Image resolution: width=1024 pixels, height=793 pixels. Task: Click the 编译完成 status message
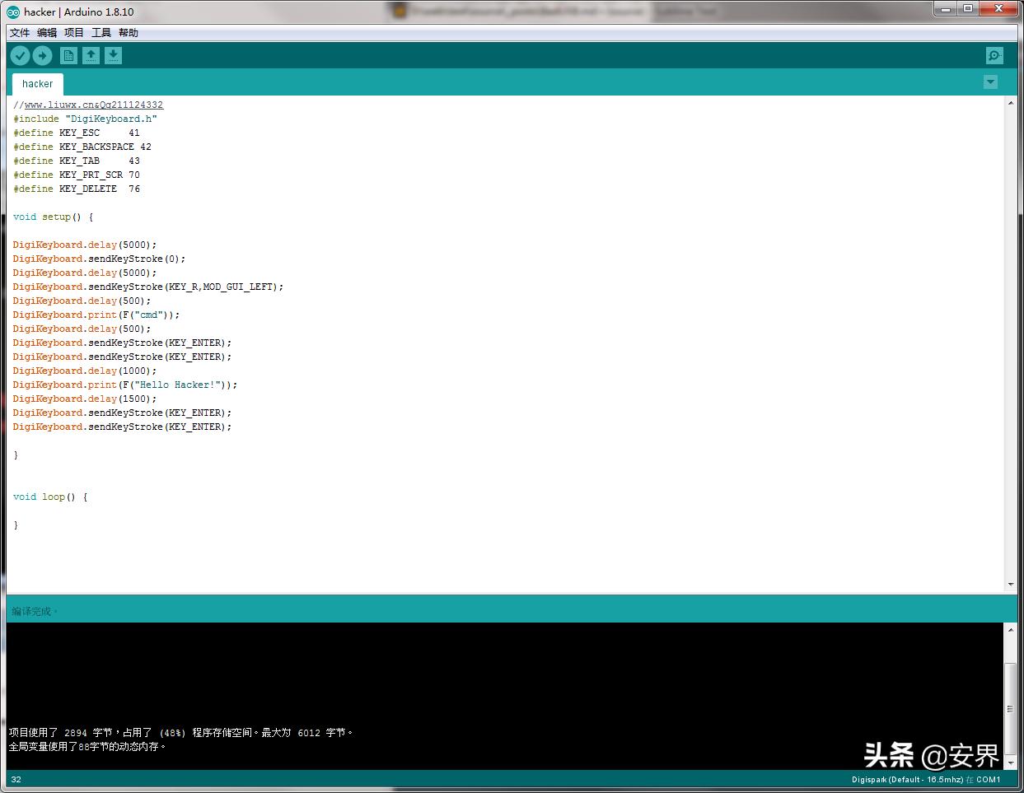click(35, 611)
